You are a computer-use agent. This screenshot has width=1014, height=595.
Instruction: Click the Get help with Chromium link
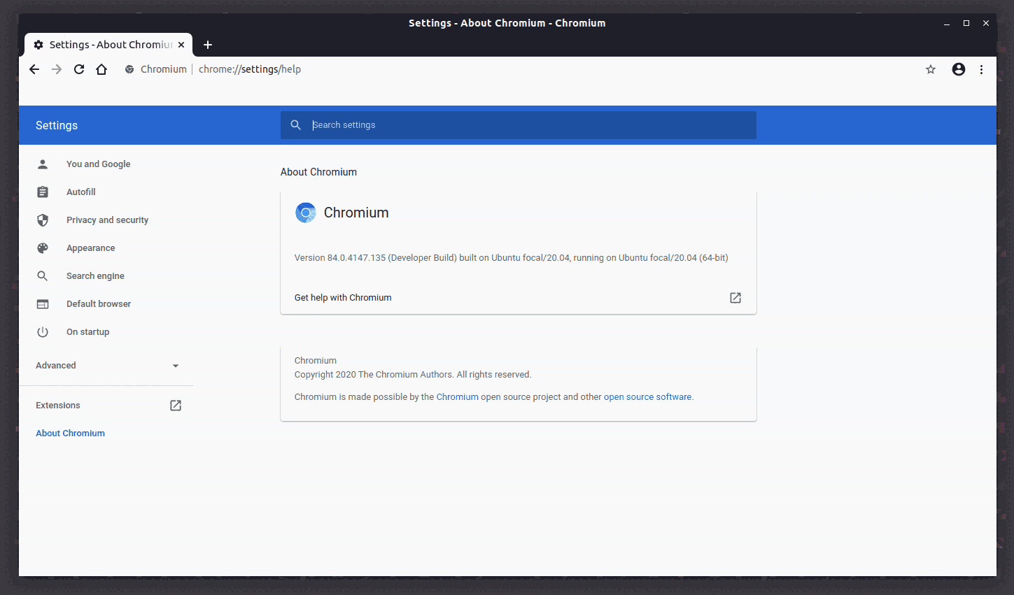[343, 297]
